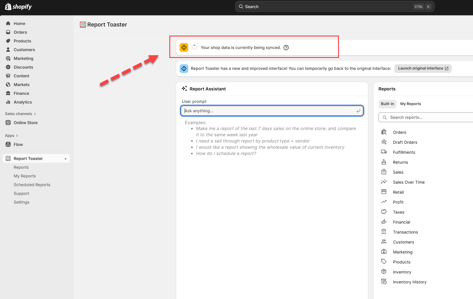Switch to the My Reports tab

pyautogui.click(x=410, y=104)
